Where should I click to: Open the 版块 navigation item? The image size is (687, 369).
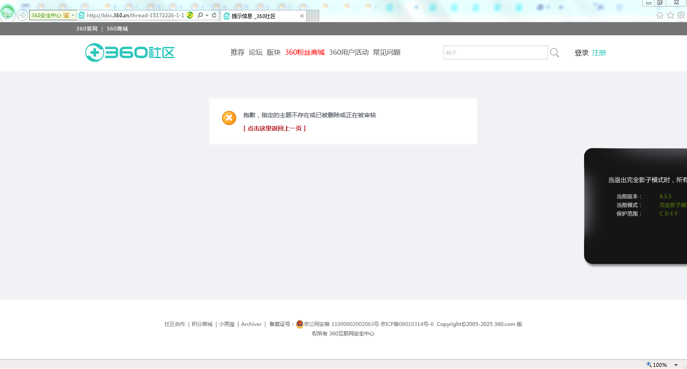[x=274, y=53]
